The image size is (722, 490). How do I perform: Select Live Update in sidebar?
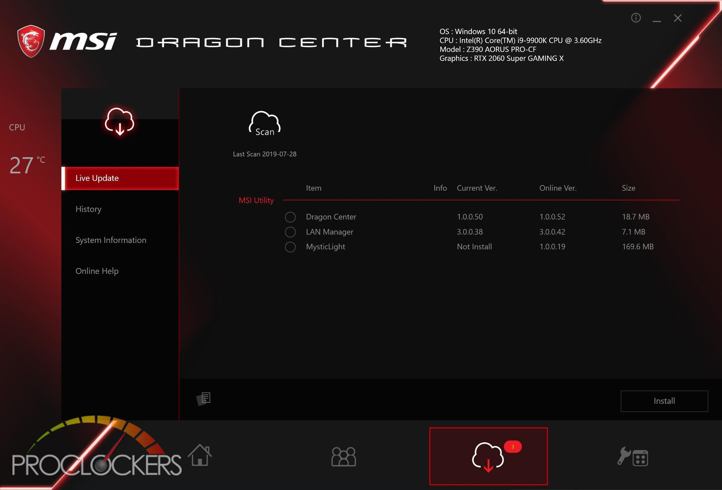(120, 178)
